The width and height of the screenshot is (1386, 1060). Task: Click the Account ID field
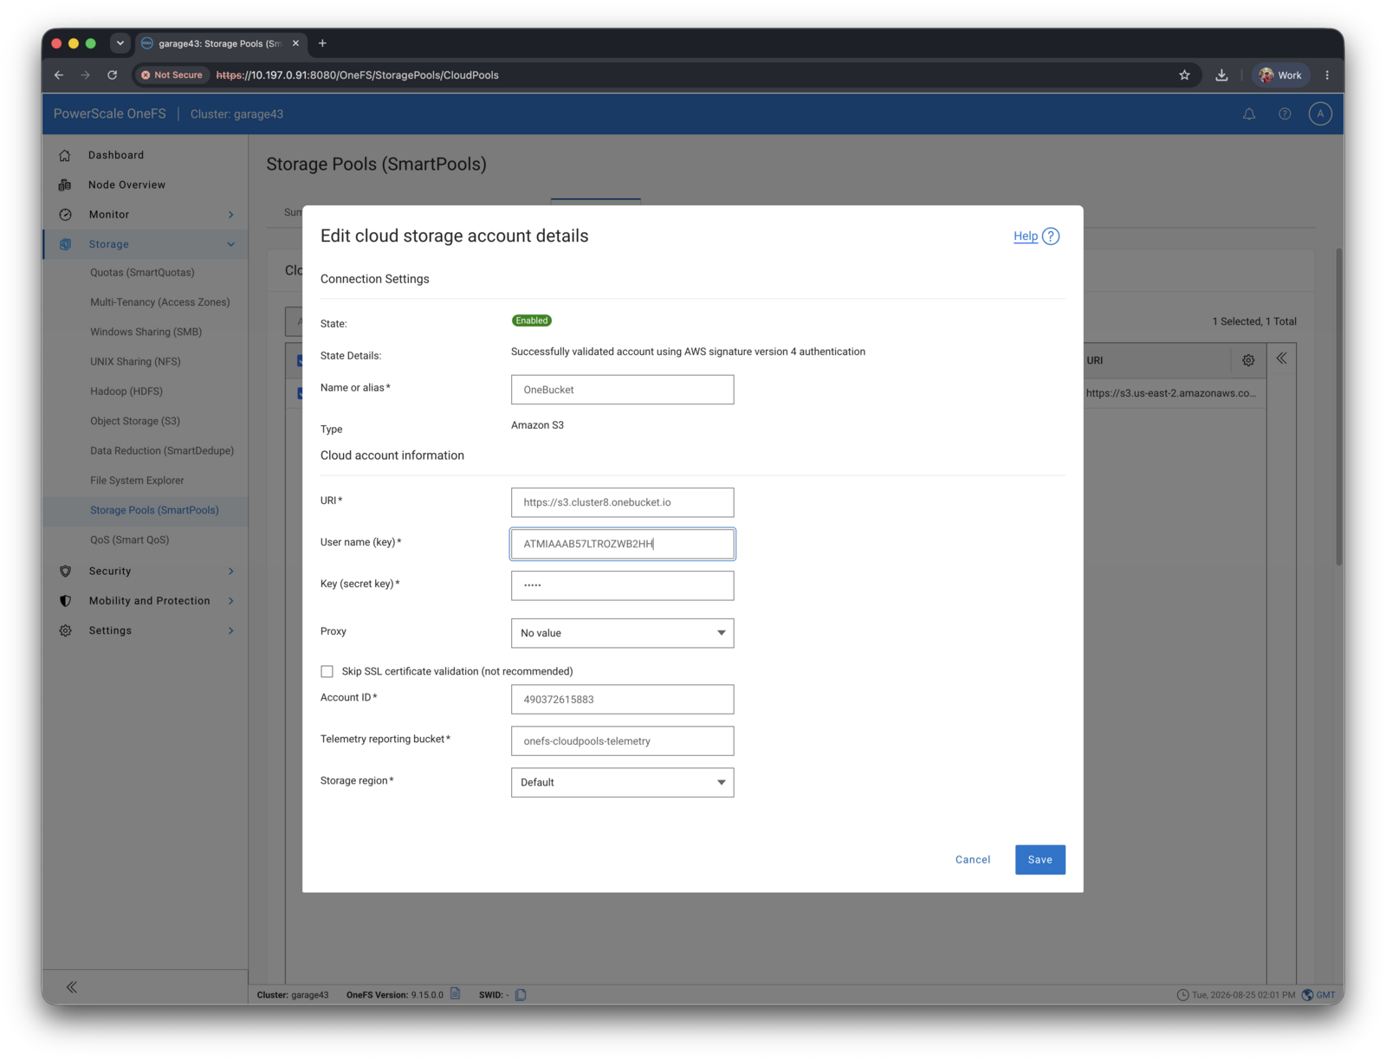(622, 700)
